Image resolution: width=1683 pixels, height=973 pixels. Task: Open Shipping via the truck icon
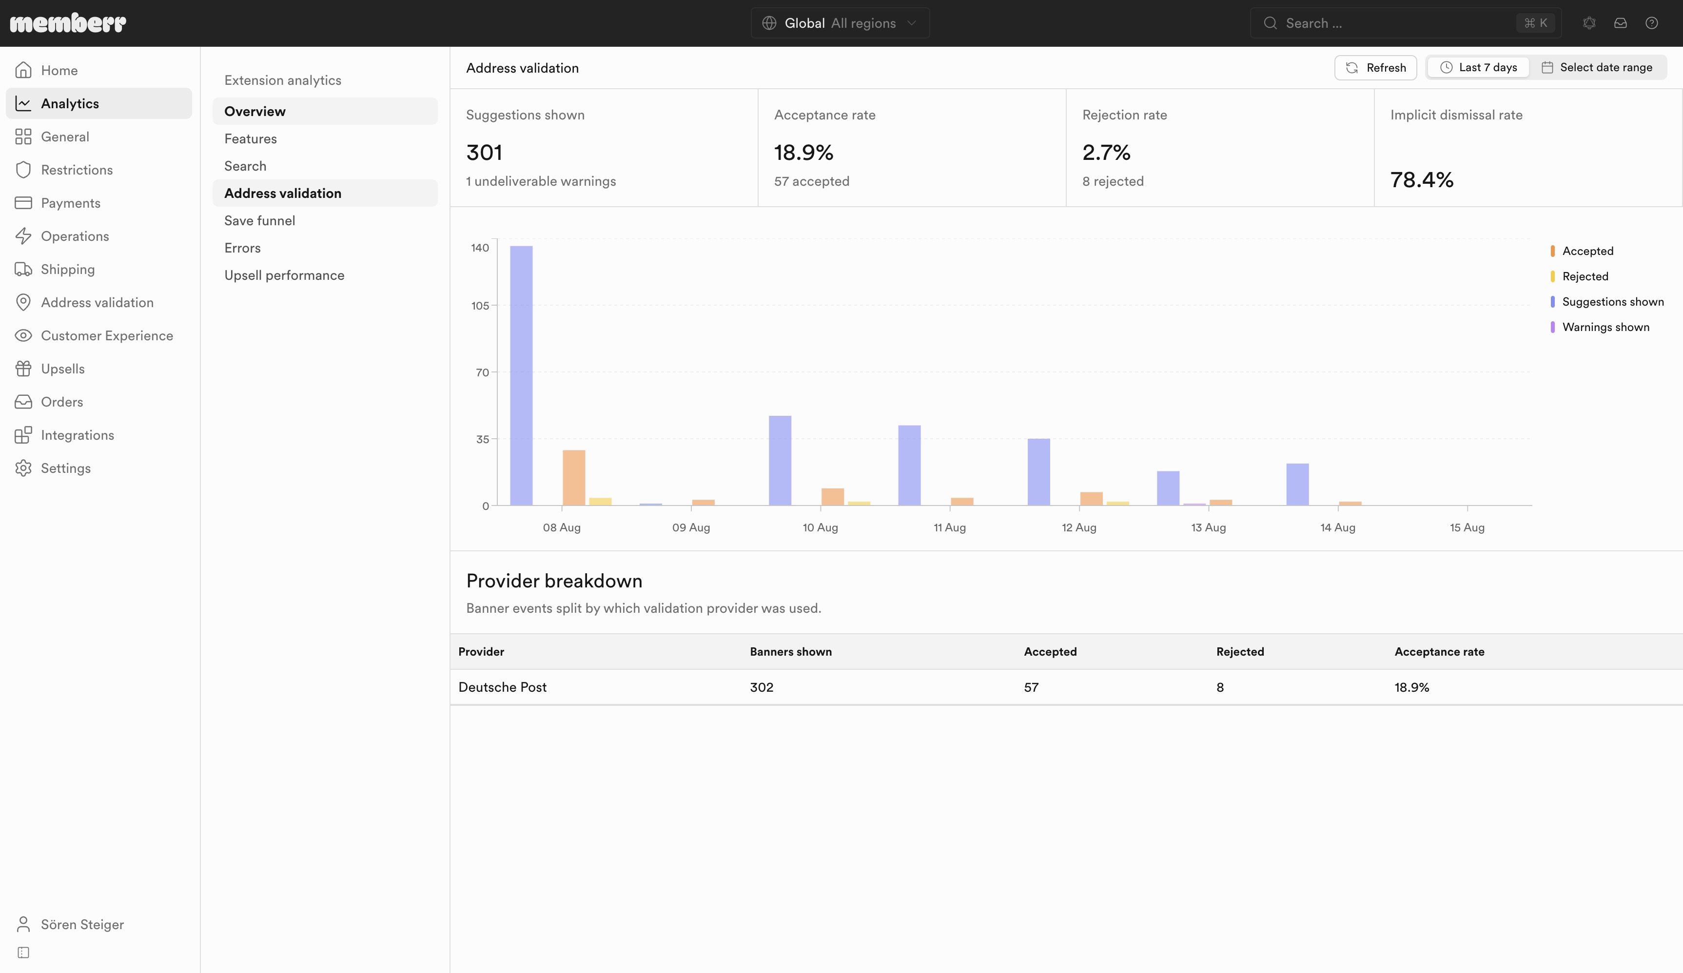tap(23, 269)
